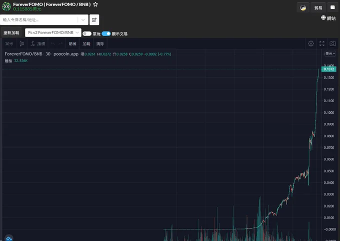Click the favorite star next to ForeverFOMO
Image resolution: width=340 pixels, height=241 pixels.
(x=95, y=5)
